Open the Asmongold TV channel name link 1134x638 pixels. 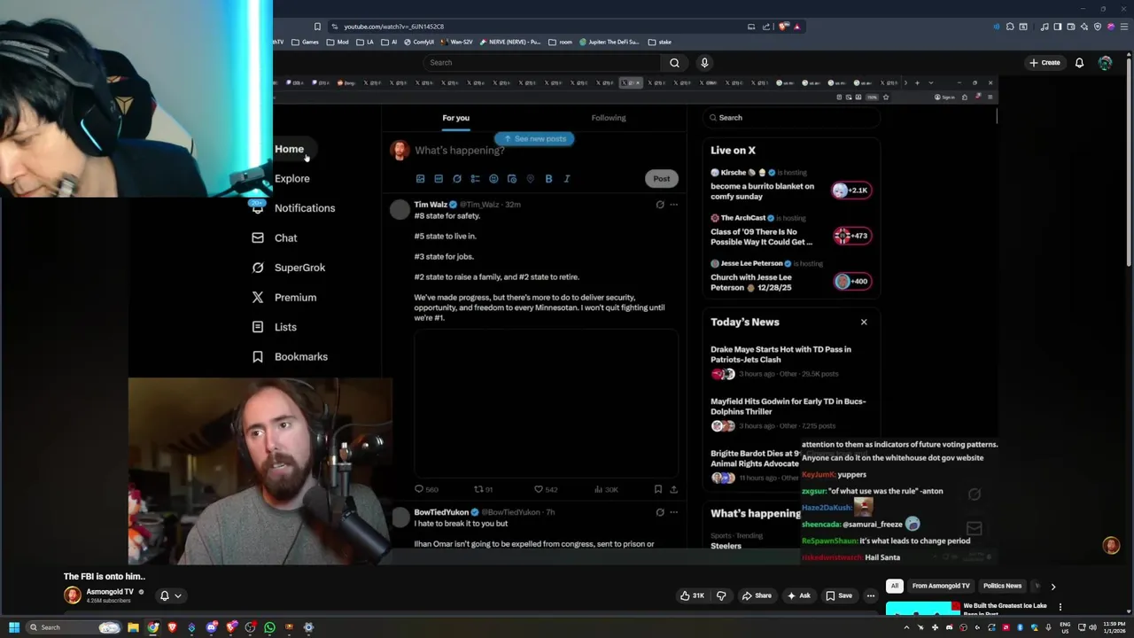click(x=110, y=591)
